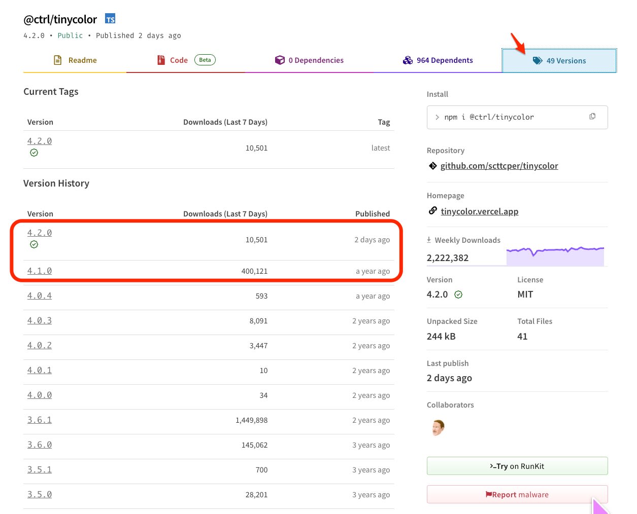Click the Versions tag icon
The width and height of the screenshot is (637, 514).
(x=538, y=60)
